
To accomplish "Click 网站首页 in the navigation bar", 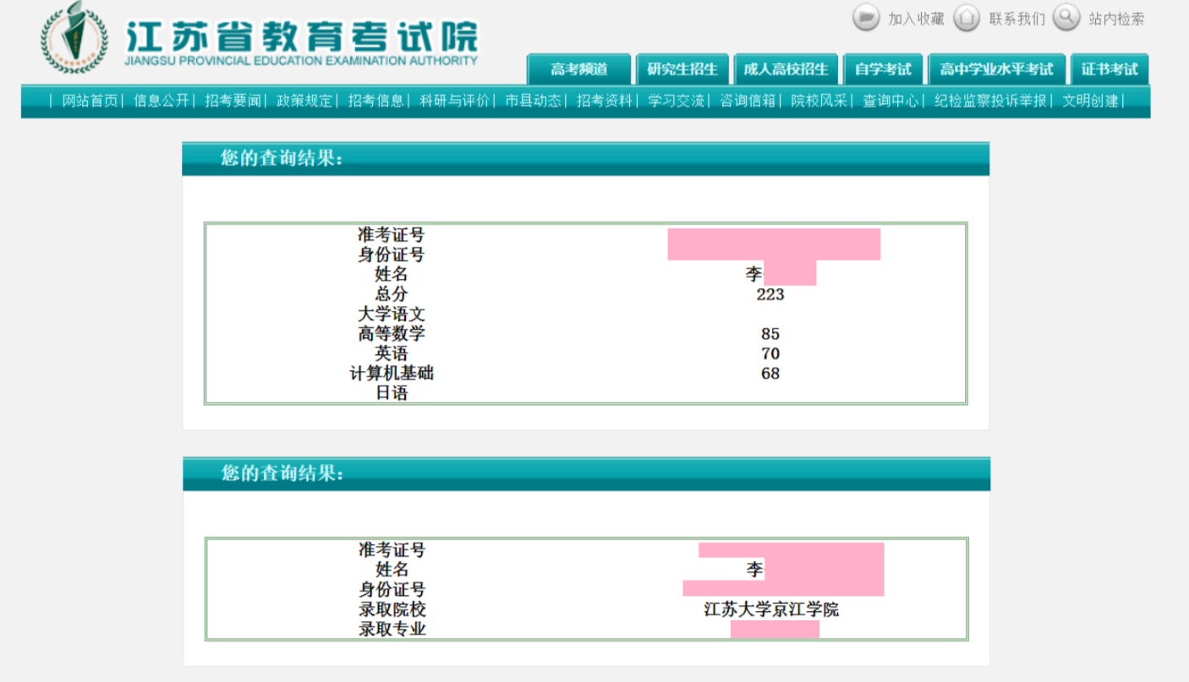I will [x=90, y=101].
